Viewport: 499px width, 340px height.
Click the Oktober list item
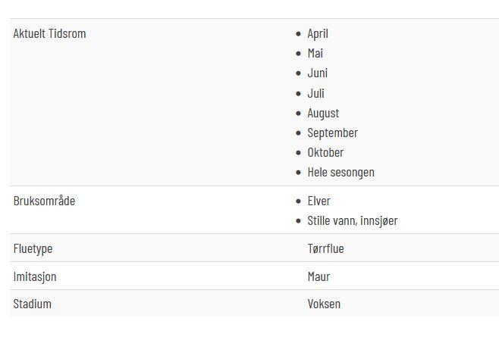point(325,152)
